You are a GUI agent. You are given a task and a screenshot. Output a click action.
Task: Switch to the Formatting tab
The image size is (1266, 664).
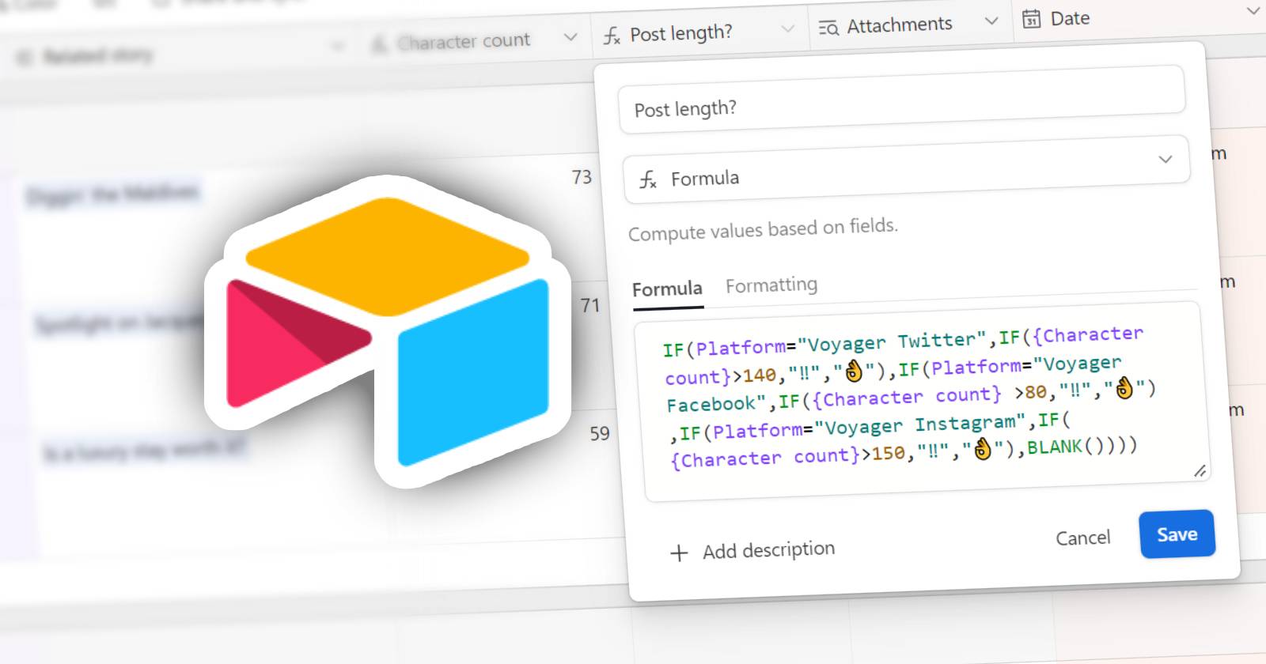pyautogui.click(x=771, y=285)
